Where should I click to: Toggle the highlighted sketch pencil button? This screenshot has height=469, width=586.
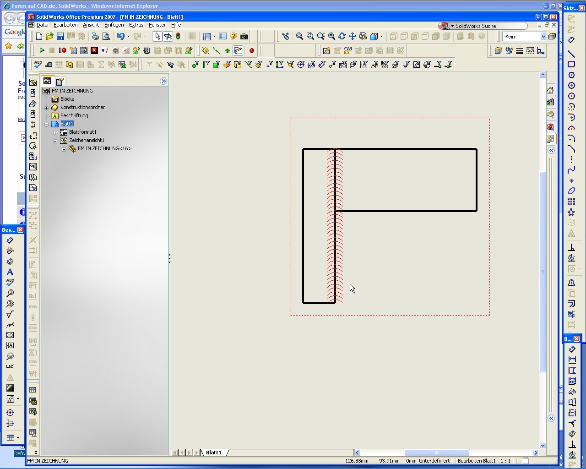coord(238,50)
